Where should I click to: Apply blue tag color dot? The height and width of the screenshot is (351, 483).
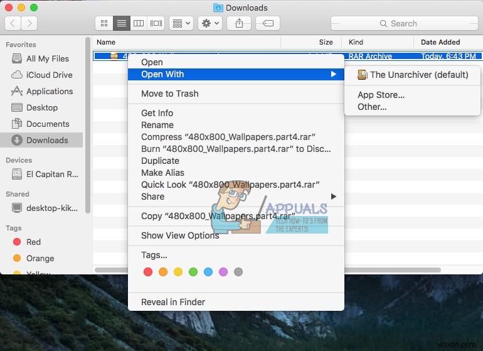pyautogui.click(x=208, y=272)
